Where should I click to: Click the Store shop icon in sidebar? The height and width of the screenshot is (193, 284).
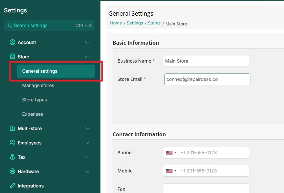pyautogui.click(x=12, y=57)
